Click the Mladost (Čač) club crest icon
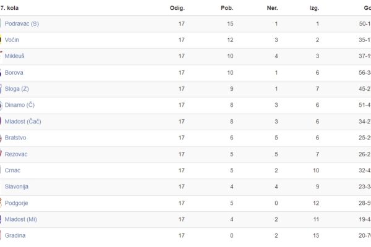Screen dimensions: 371x247 (x=1, y=121)
